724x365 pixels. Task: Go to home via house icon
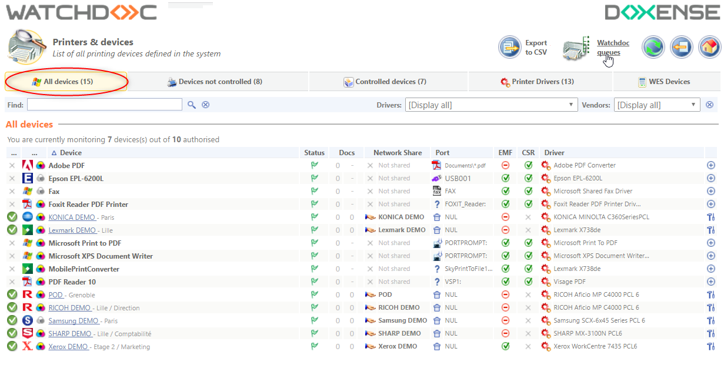pos(709,47)
